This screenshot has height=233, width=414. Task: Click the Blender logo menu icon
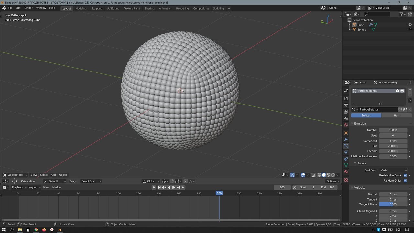click(4, 8)
